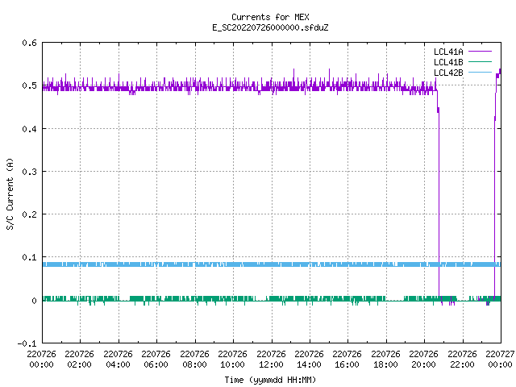Click the LCL42B legend label

pos(448,73)
